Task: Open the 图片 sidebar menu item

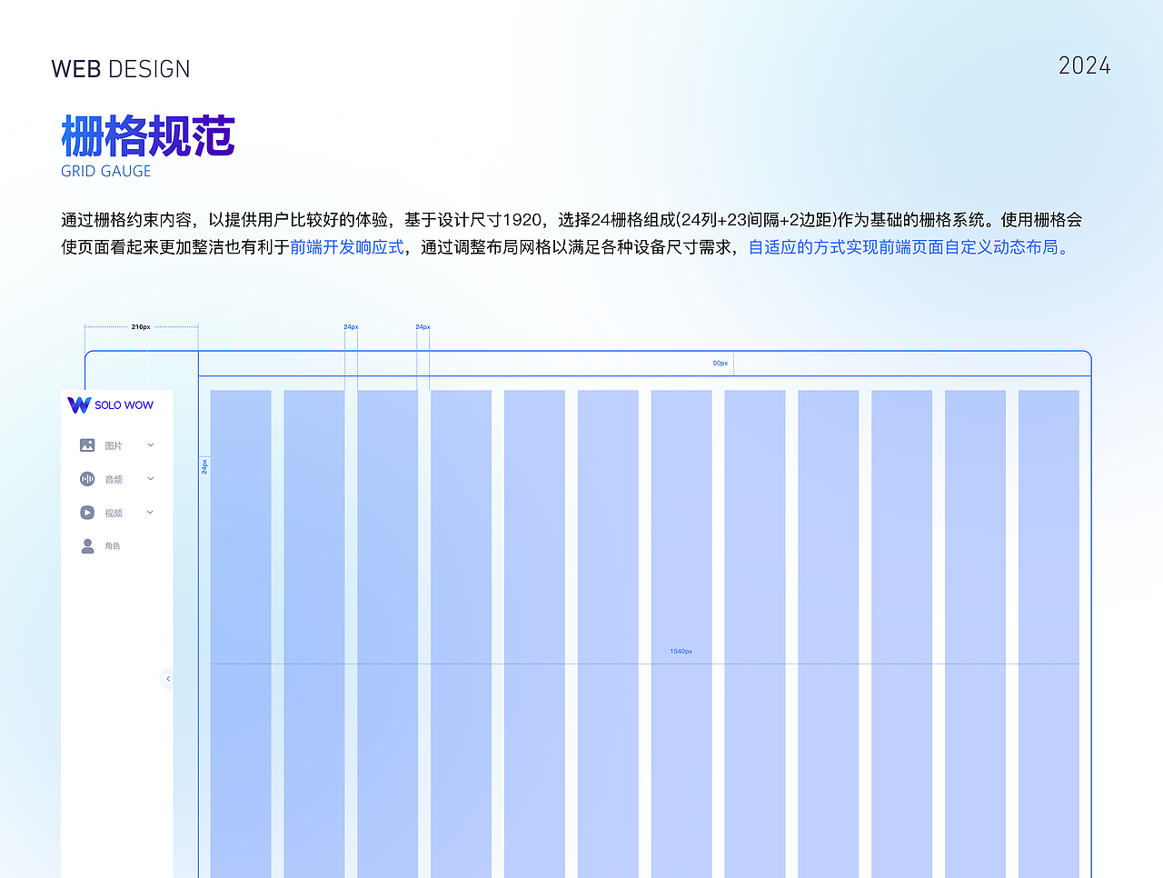Action: point(116,445)
